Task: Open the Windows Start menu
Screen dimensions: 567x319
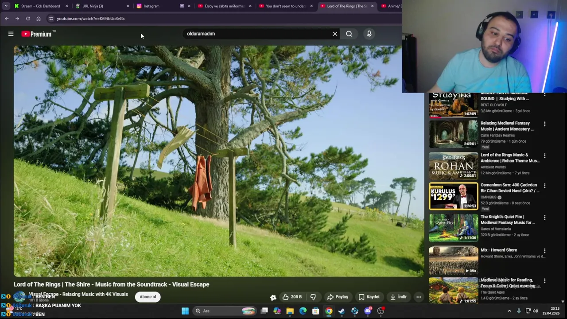Action: pos(185,311)
